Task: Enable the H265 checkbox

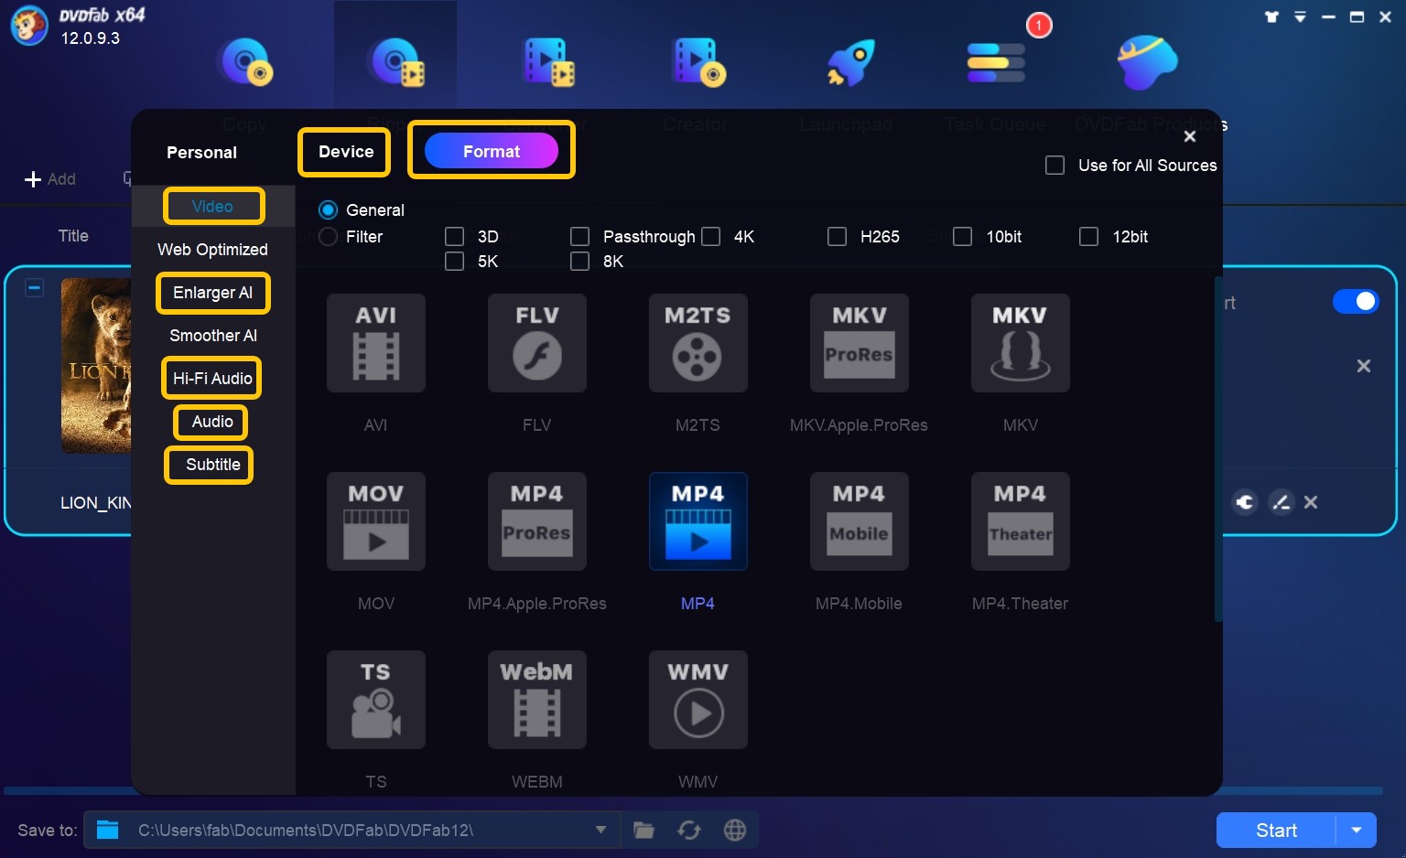Action: pos(837,237)
